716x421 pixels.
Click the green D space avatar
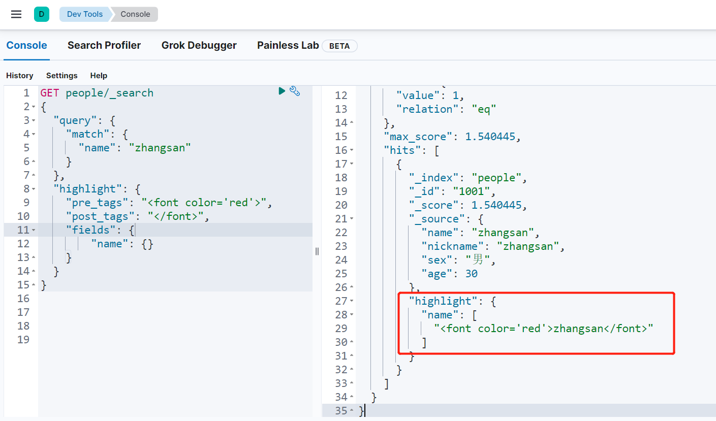(x=42, y=14)
